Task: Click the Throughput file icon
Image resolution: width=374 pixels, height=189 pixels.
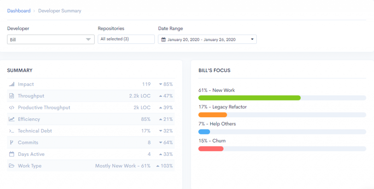Action: point(12,96)
